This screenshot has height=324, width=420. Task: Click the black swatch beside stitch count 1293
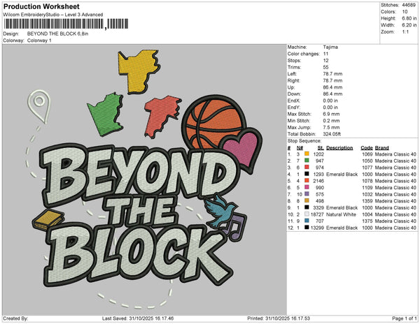pos(307,174)
